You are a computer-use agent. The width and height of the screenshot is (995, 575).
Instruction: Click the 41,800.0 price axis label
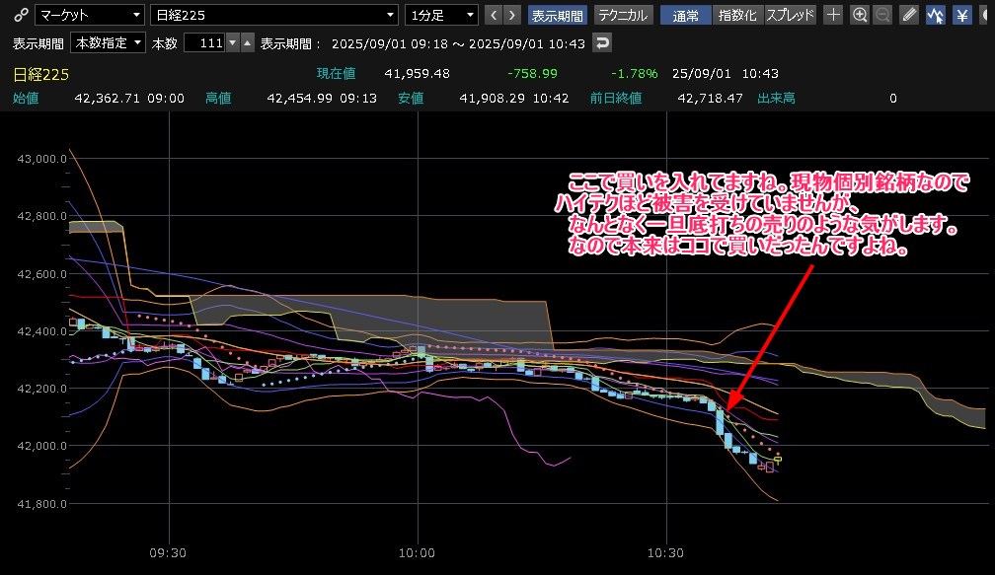click(x=41, y=504)
